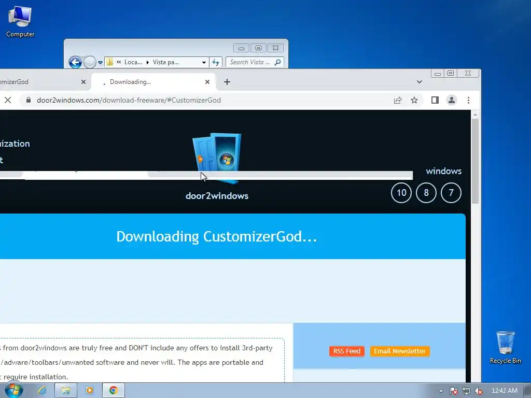Viewport: 531px width, 398px height.
Task: Select the Windows 8 circle
Action: (x=426, y=193)
